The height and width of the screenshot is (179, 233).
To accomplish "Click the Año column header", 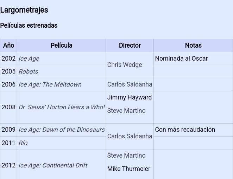I will point(8,46).
